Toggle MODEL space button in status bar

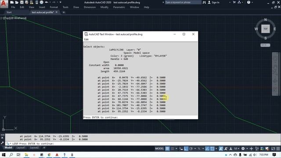pyautogui.click(x=159, y=148)
